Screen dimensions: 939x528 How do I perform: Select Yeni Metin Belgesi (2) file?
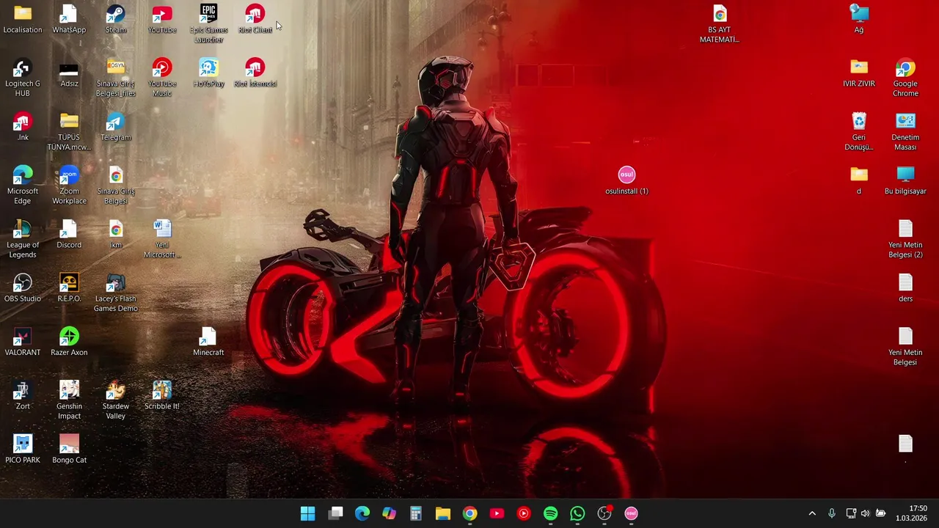click(x=905, y=239)
